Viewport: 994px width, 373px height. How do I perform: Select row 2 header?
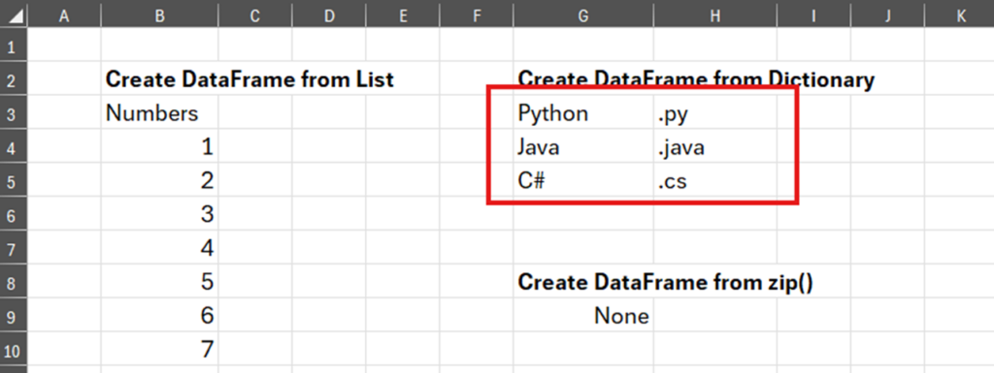pyautogui.click(x=14, y=79)
